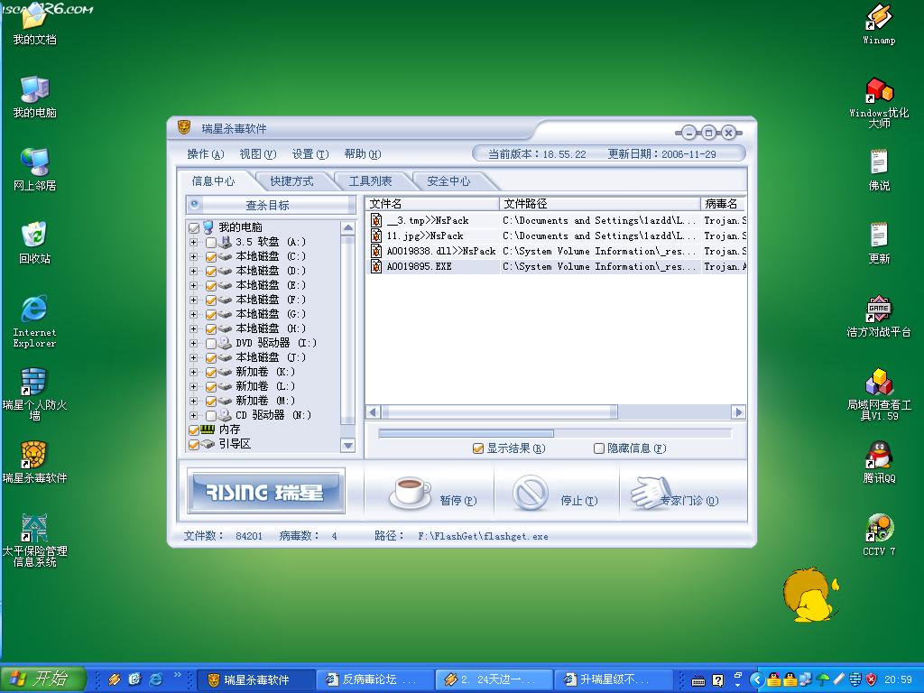Click the down arrow of the drive tree scrollbar
This screenshot has width=924, height=693.
[x=347, y=446]
